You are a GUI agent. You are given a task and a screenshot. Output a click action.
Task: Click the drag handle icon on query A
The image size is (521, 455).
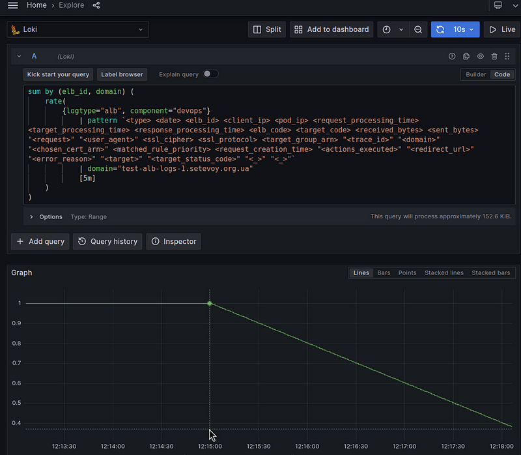point(507,57)
